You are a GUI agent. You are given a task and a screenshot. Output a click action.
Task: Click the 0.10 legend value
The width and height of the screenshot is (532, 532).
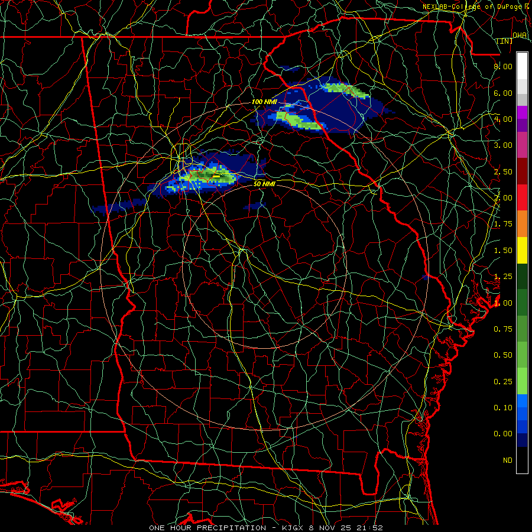pos(503,408)
